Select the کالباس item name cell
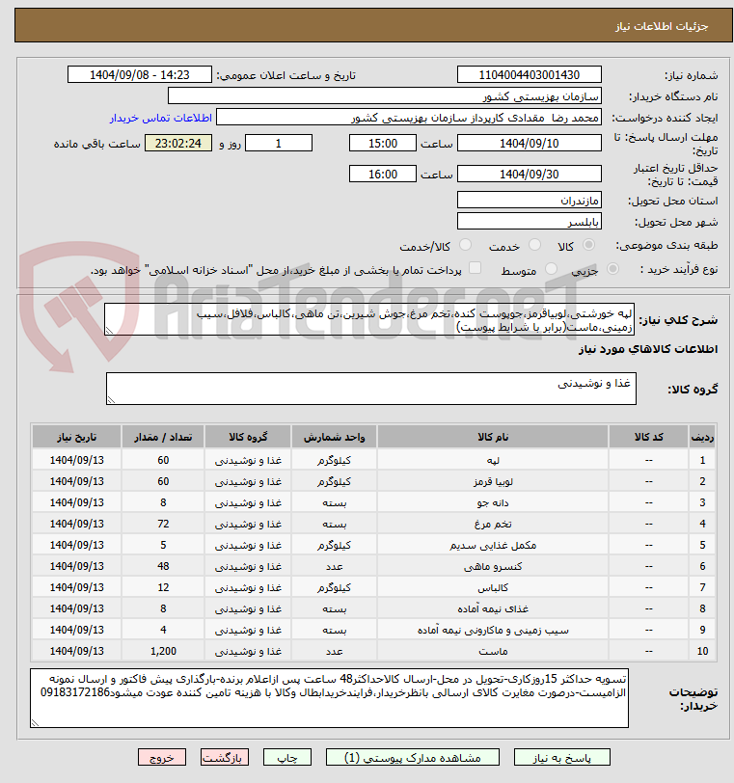The image size is (734, 783). [493, 588]
